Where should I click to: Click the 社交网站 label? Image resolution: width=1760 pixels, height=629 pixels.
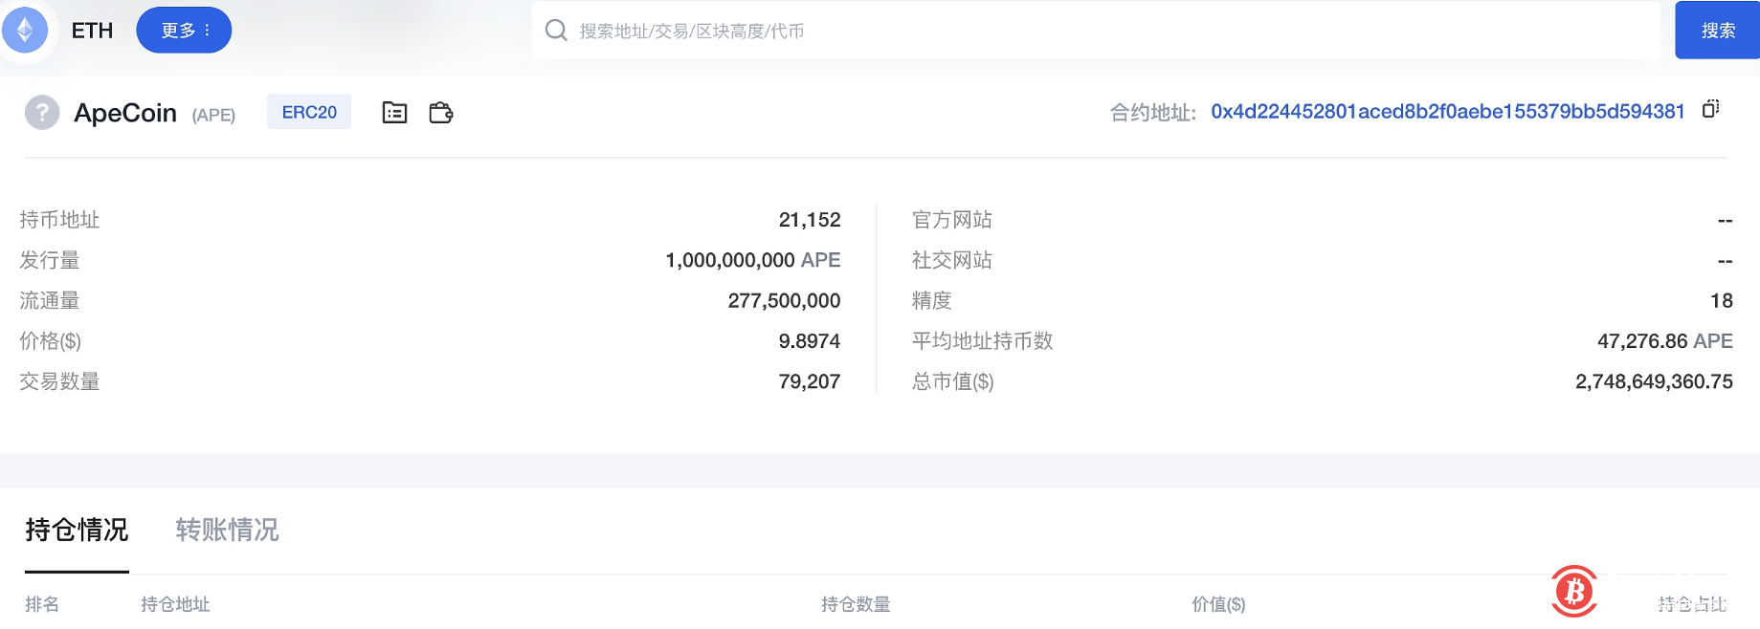(x=952, y=260)
